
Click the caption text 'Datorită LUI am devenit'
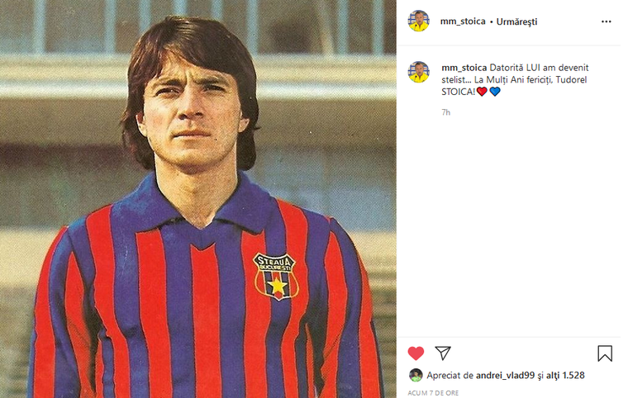(x=542, y=67)
